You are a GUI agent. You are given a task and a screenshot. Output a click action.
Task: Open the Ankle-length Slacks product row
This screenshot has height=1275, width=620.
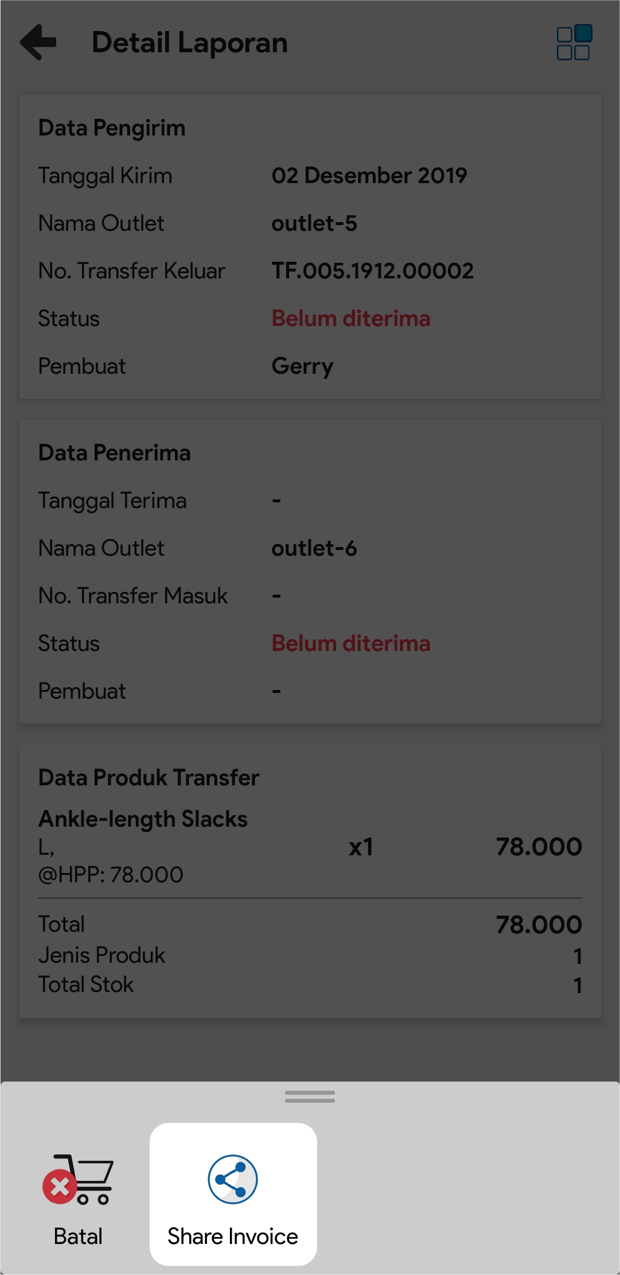[x=143, y=819]
